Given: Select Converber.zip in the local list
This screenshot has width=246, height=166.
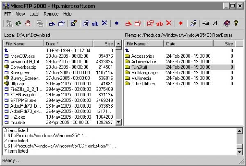Looking at the screenshot, I should click(23, 67).
